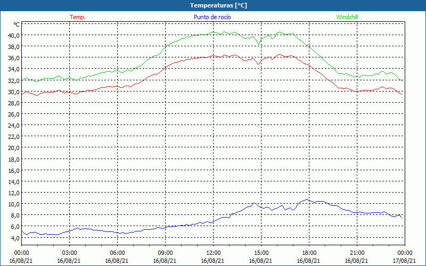
Task: Click the 24,0 y-axis value
Action: coord(14,126)
